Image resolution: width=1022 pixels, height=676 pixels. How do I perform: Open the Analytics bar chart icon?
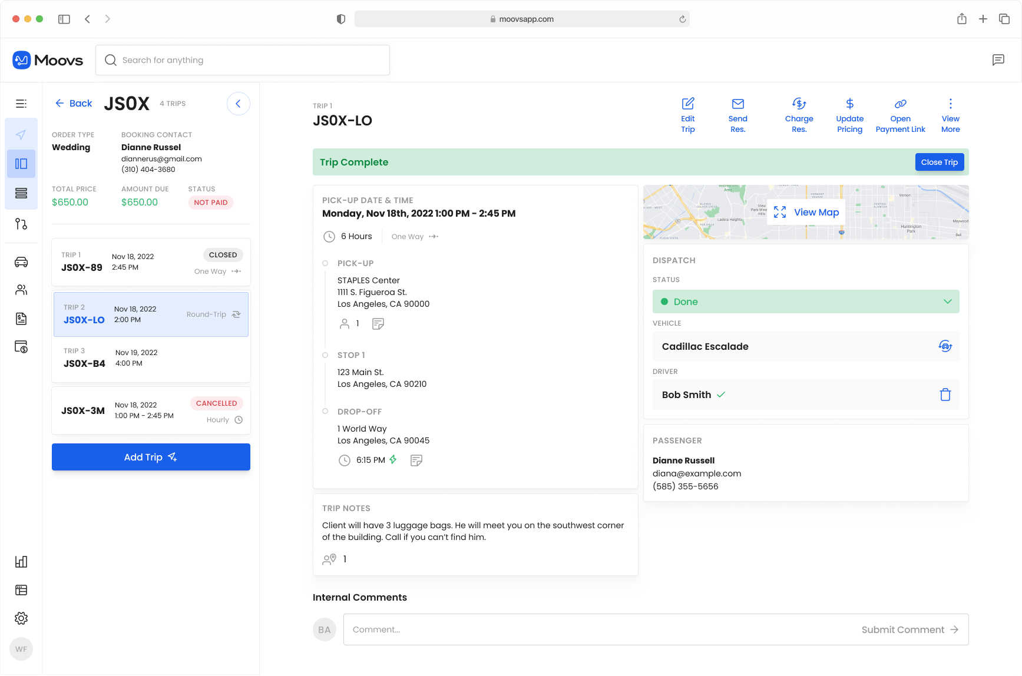[x=21, y=562]
